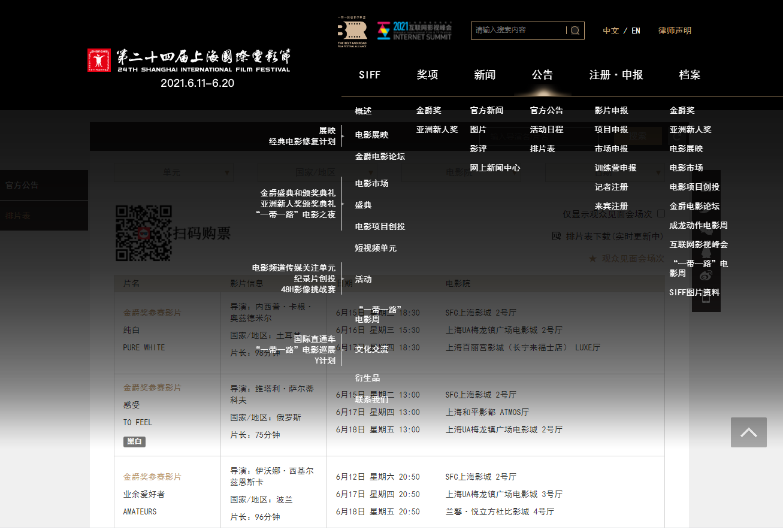The width and height of the screenshot is (783, 530).
Task: Select 图片 in the 新闻 submenu
Action: click(478, 129)
